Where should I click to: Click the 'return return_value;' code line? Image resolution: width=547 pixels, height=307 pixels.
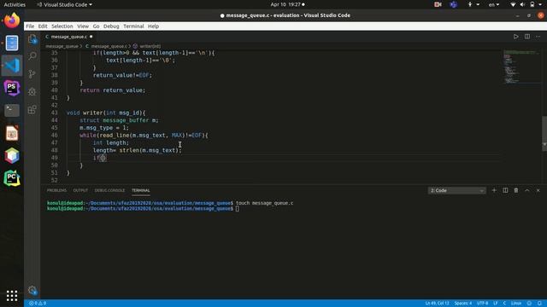click(x=112, y=90)
